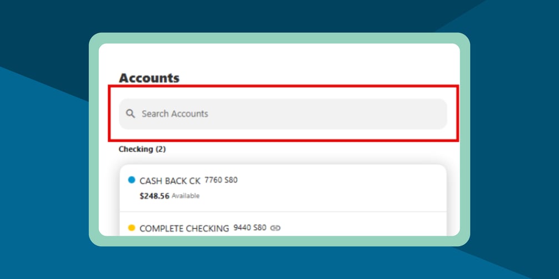Click the "Search Accounts" placeholder text
559x279 pixels.
coord(174,114)
